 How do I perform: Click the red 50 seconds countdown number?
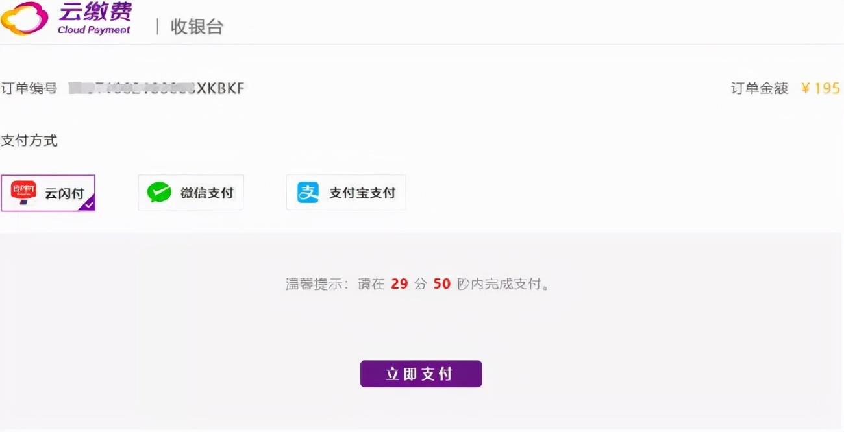pos(442,284)
